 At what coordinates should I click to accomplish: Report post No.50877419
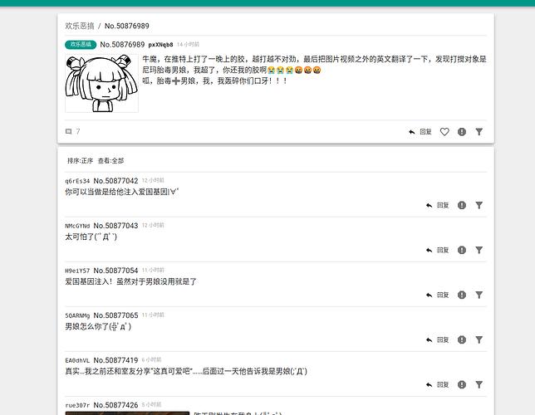point(462,384)
